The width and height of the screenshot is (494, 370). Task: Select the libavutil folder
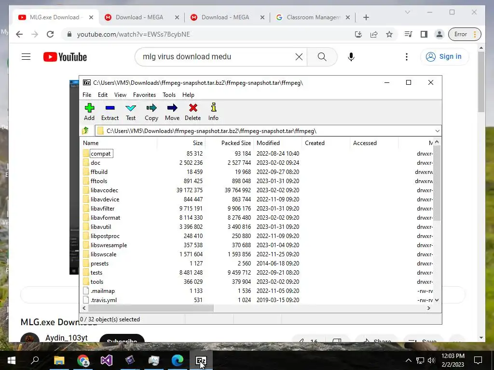coord(100,226)
